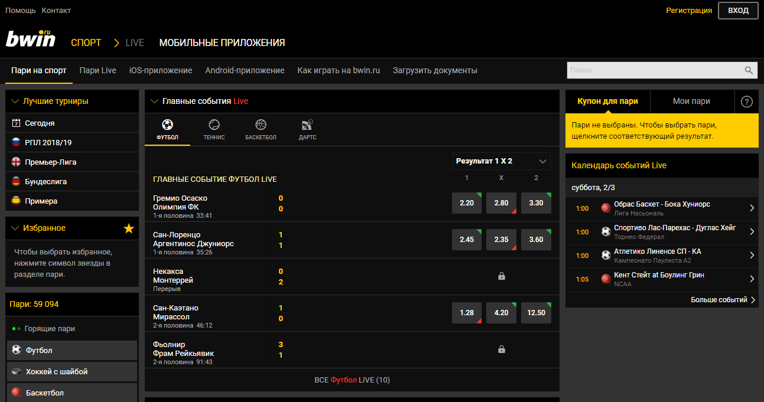Select Мои пари tab

tap(691, 101)
